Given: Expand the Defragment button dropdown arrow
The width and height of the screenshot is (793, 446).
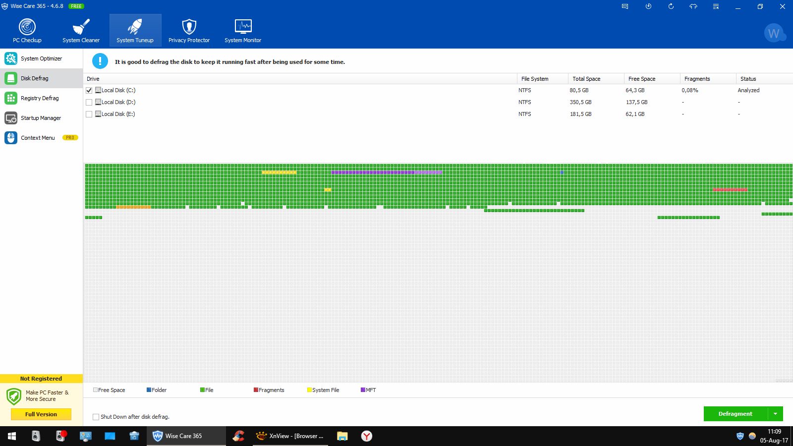Looking at the screenshot, I should coord(775,414).
